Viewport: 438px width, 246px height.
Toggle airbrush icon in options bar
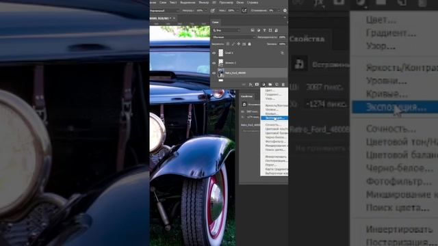click(244, 11)
